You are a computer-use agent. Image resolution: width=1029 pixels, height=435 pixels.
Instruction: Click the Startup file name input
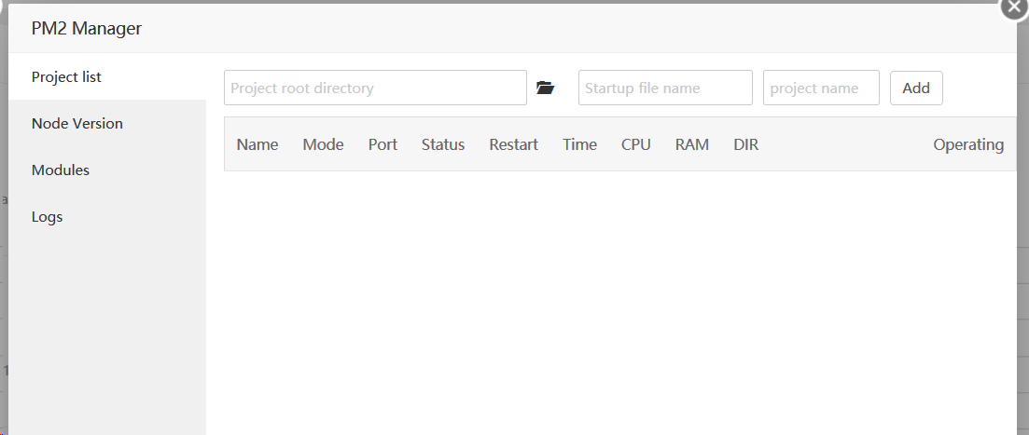[x=665, y=88]
